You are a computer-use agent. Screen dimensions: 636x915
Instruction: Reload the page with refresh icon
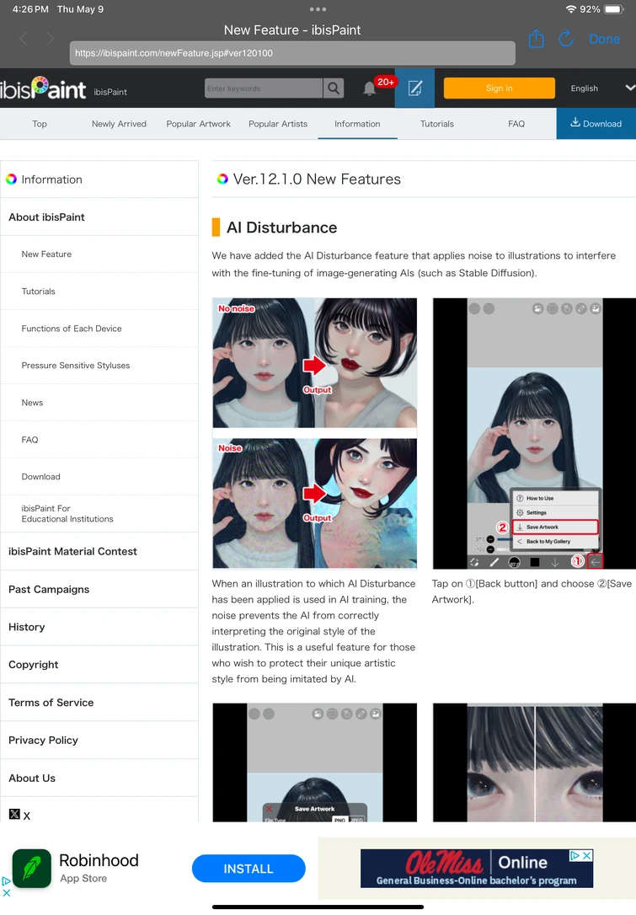click(565, 39)
